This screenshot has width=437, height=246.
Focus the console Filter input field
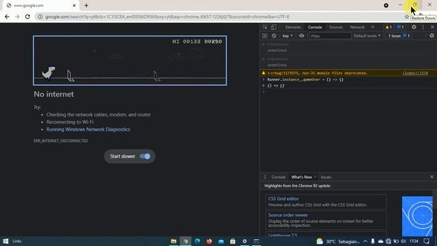330,36
